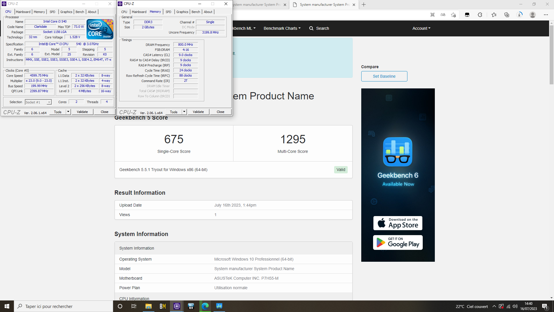This screenshot has height=312, width=554.
Task: Click Get it on Google Play badge
Action: coord(398,242)
